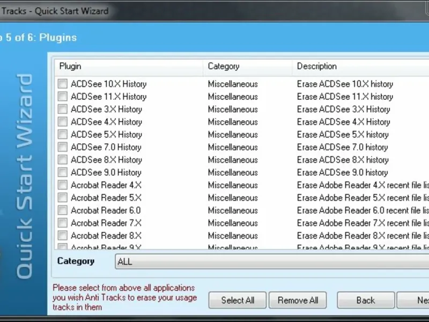This screenshot has height=322, width=429.
Task: Tick the ACDSee 3.X History checkbox
Action: coord(63,109)
